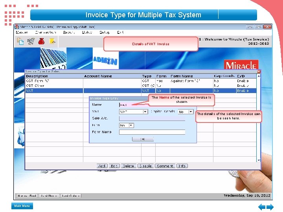Screen dimensions: 283x212
Task: Open the Master menu
Action: click(22, 32)
